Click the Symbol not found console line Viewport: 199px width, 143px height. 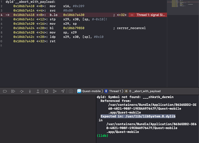[x=135, y=97]
